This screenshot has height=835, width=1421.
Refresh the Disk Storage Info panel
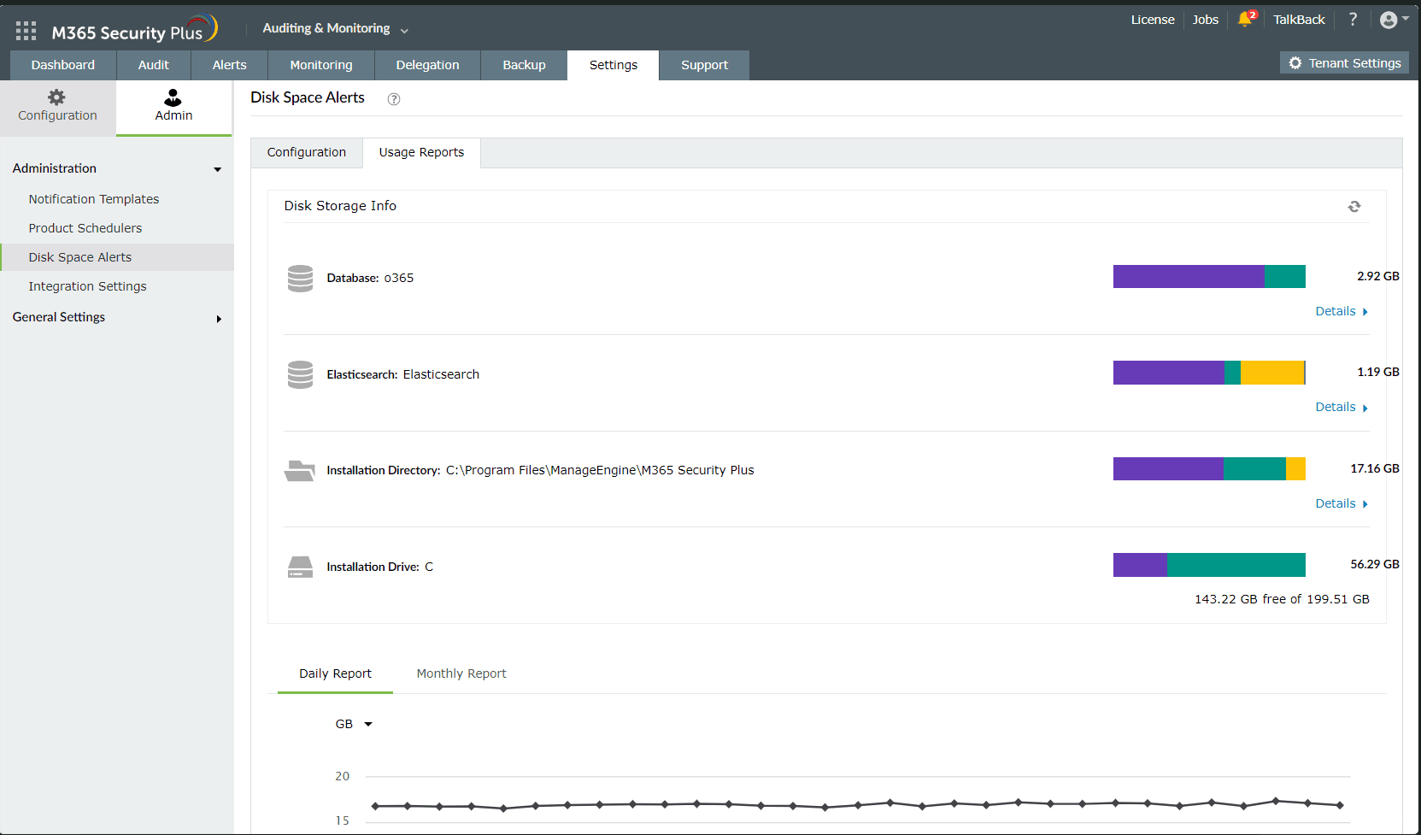click(x=1354, y=207)
